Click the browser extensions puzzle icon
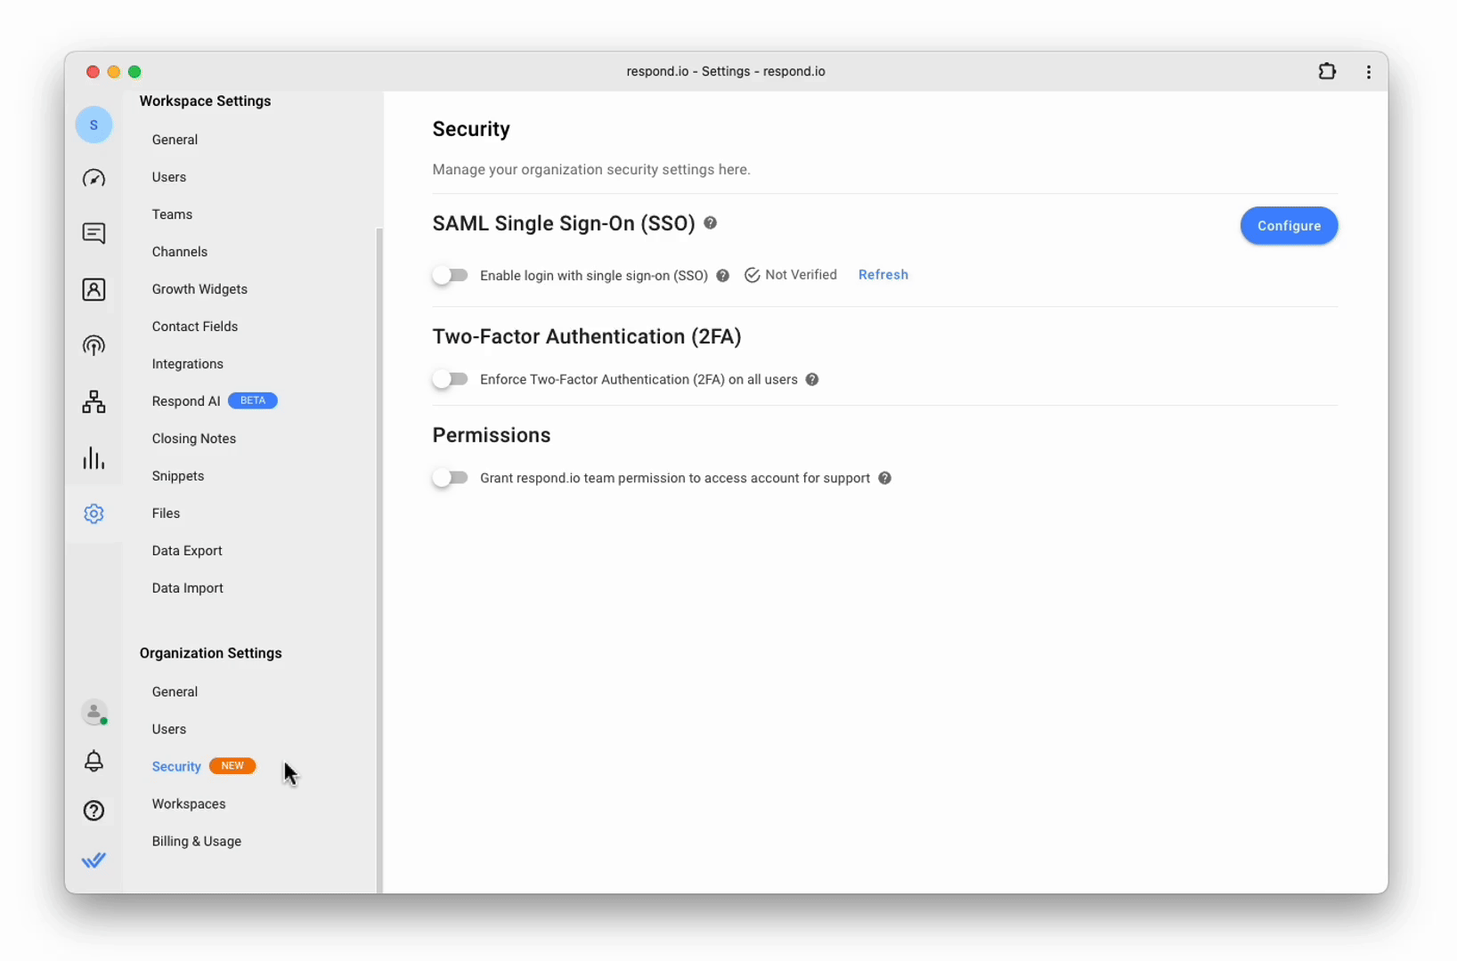 coord(1327,71)
